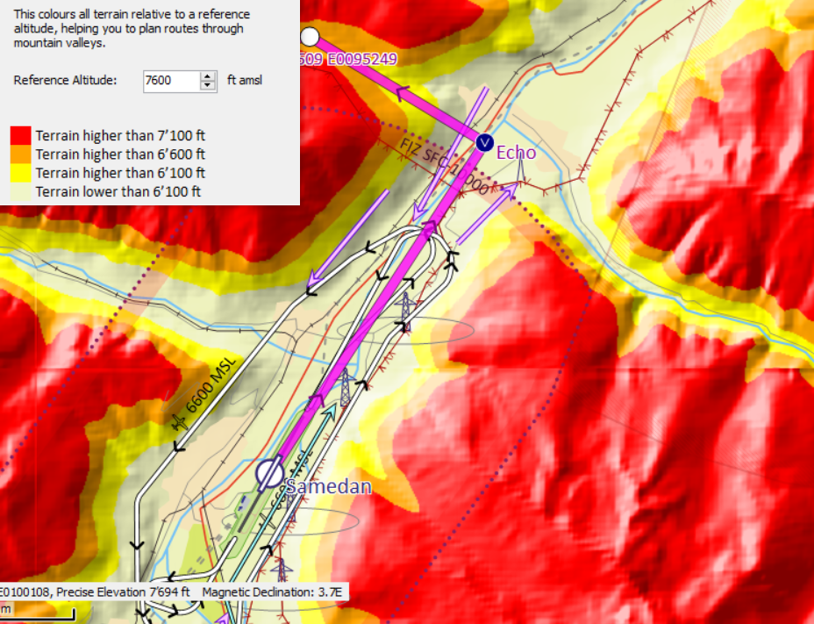The image size is (814, 624).
Task: Select the power pylon near traffic circuit top
Action: coord(406,309)
